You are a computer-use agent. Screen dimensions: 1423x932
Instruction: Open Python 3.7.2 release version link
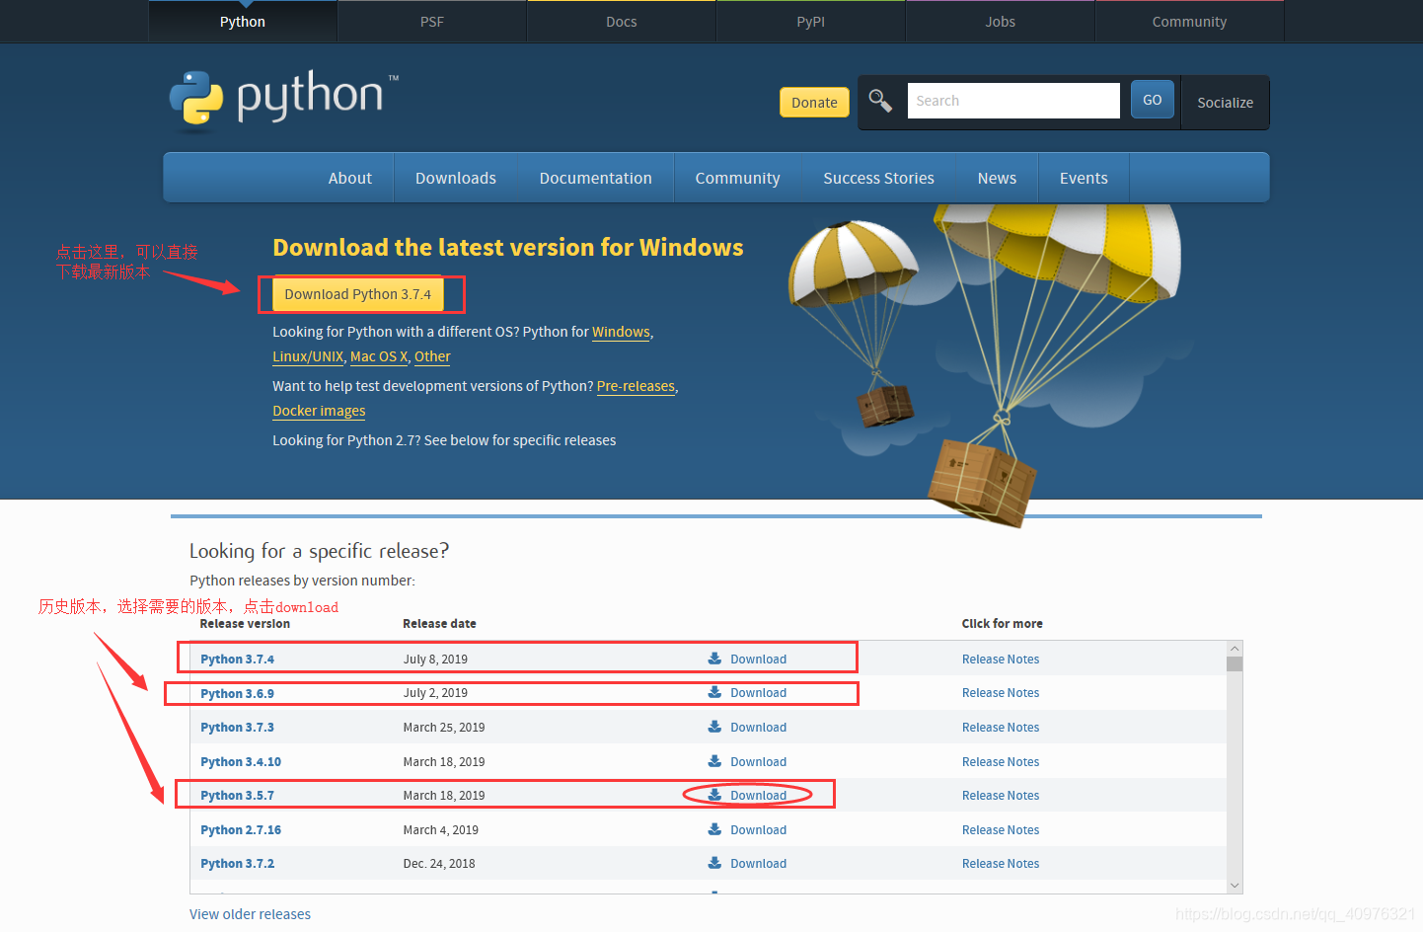(x=237, y=864)
